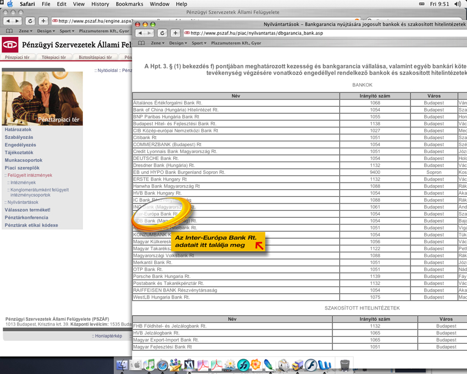Launch Photoshop feather icon in the Dock

point(270,365)
